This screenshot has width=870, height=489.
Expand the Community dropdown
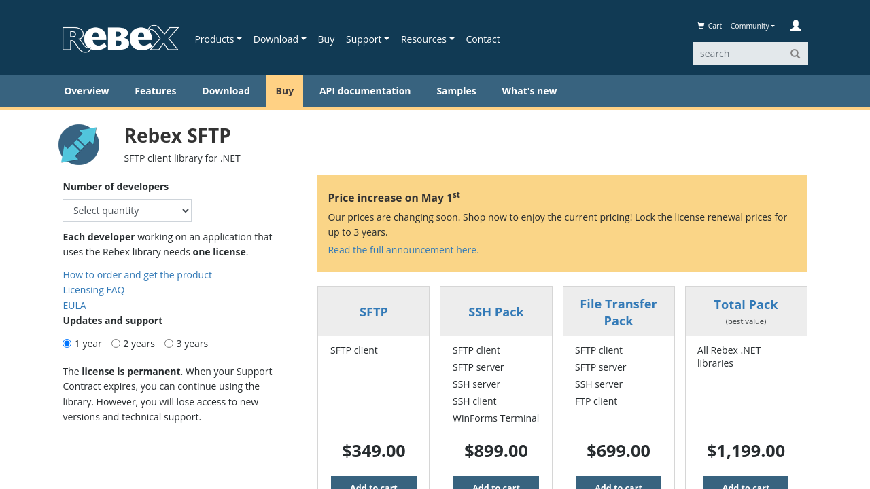(x=752, y=26)
